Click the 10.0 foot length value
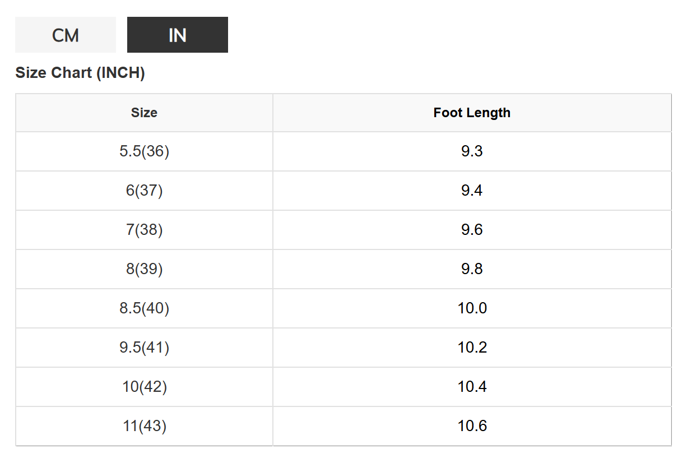The image size is (687, 458). 472,308
